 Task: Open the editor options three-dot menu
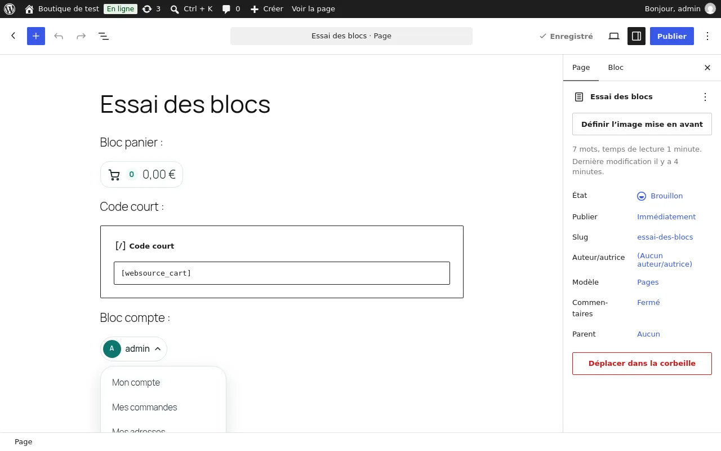707,36
